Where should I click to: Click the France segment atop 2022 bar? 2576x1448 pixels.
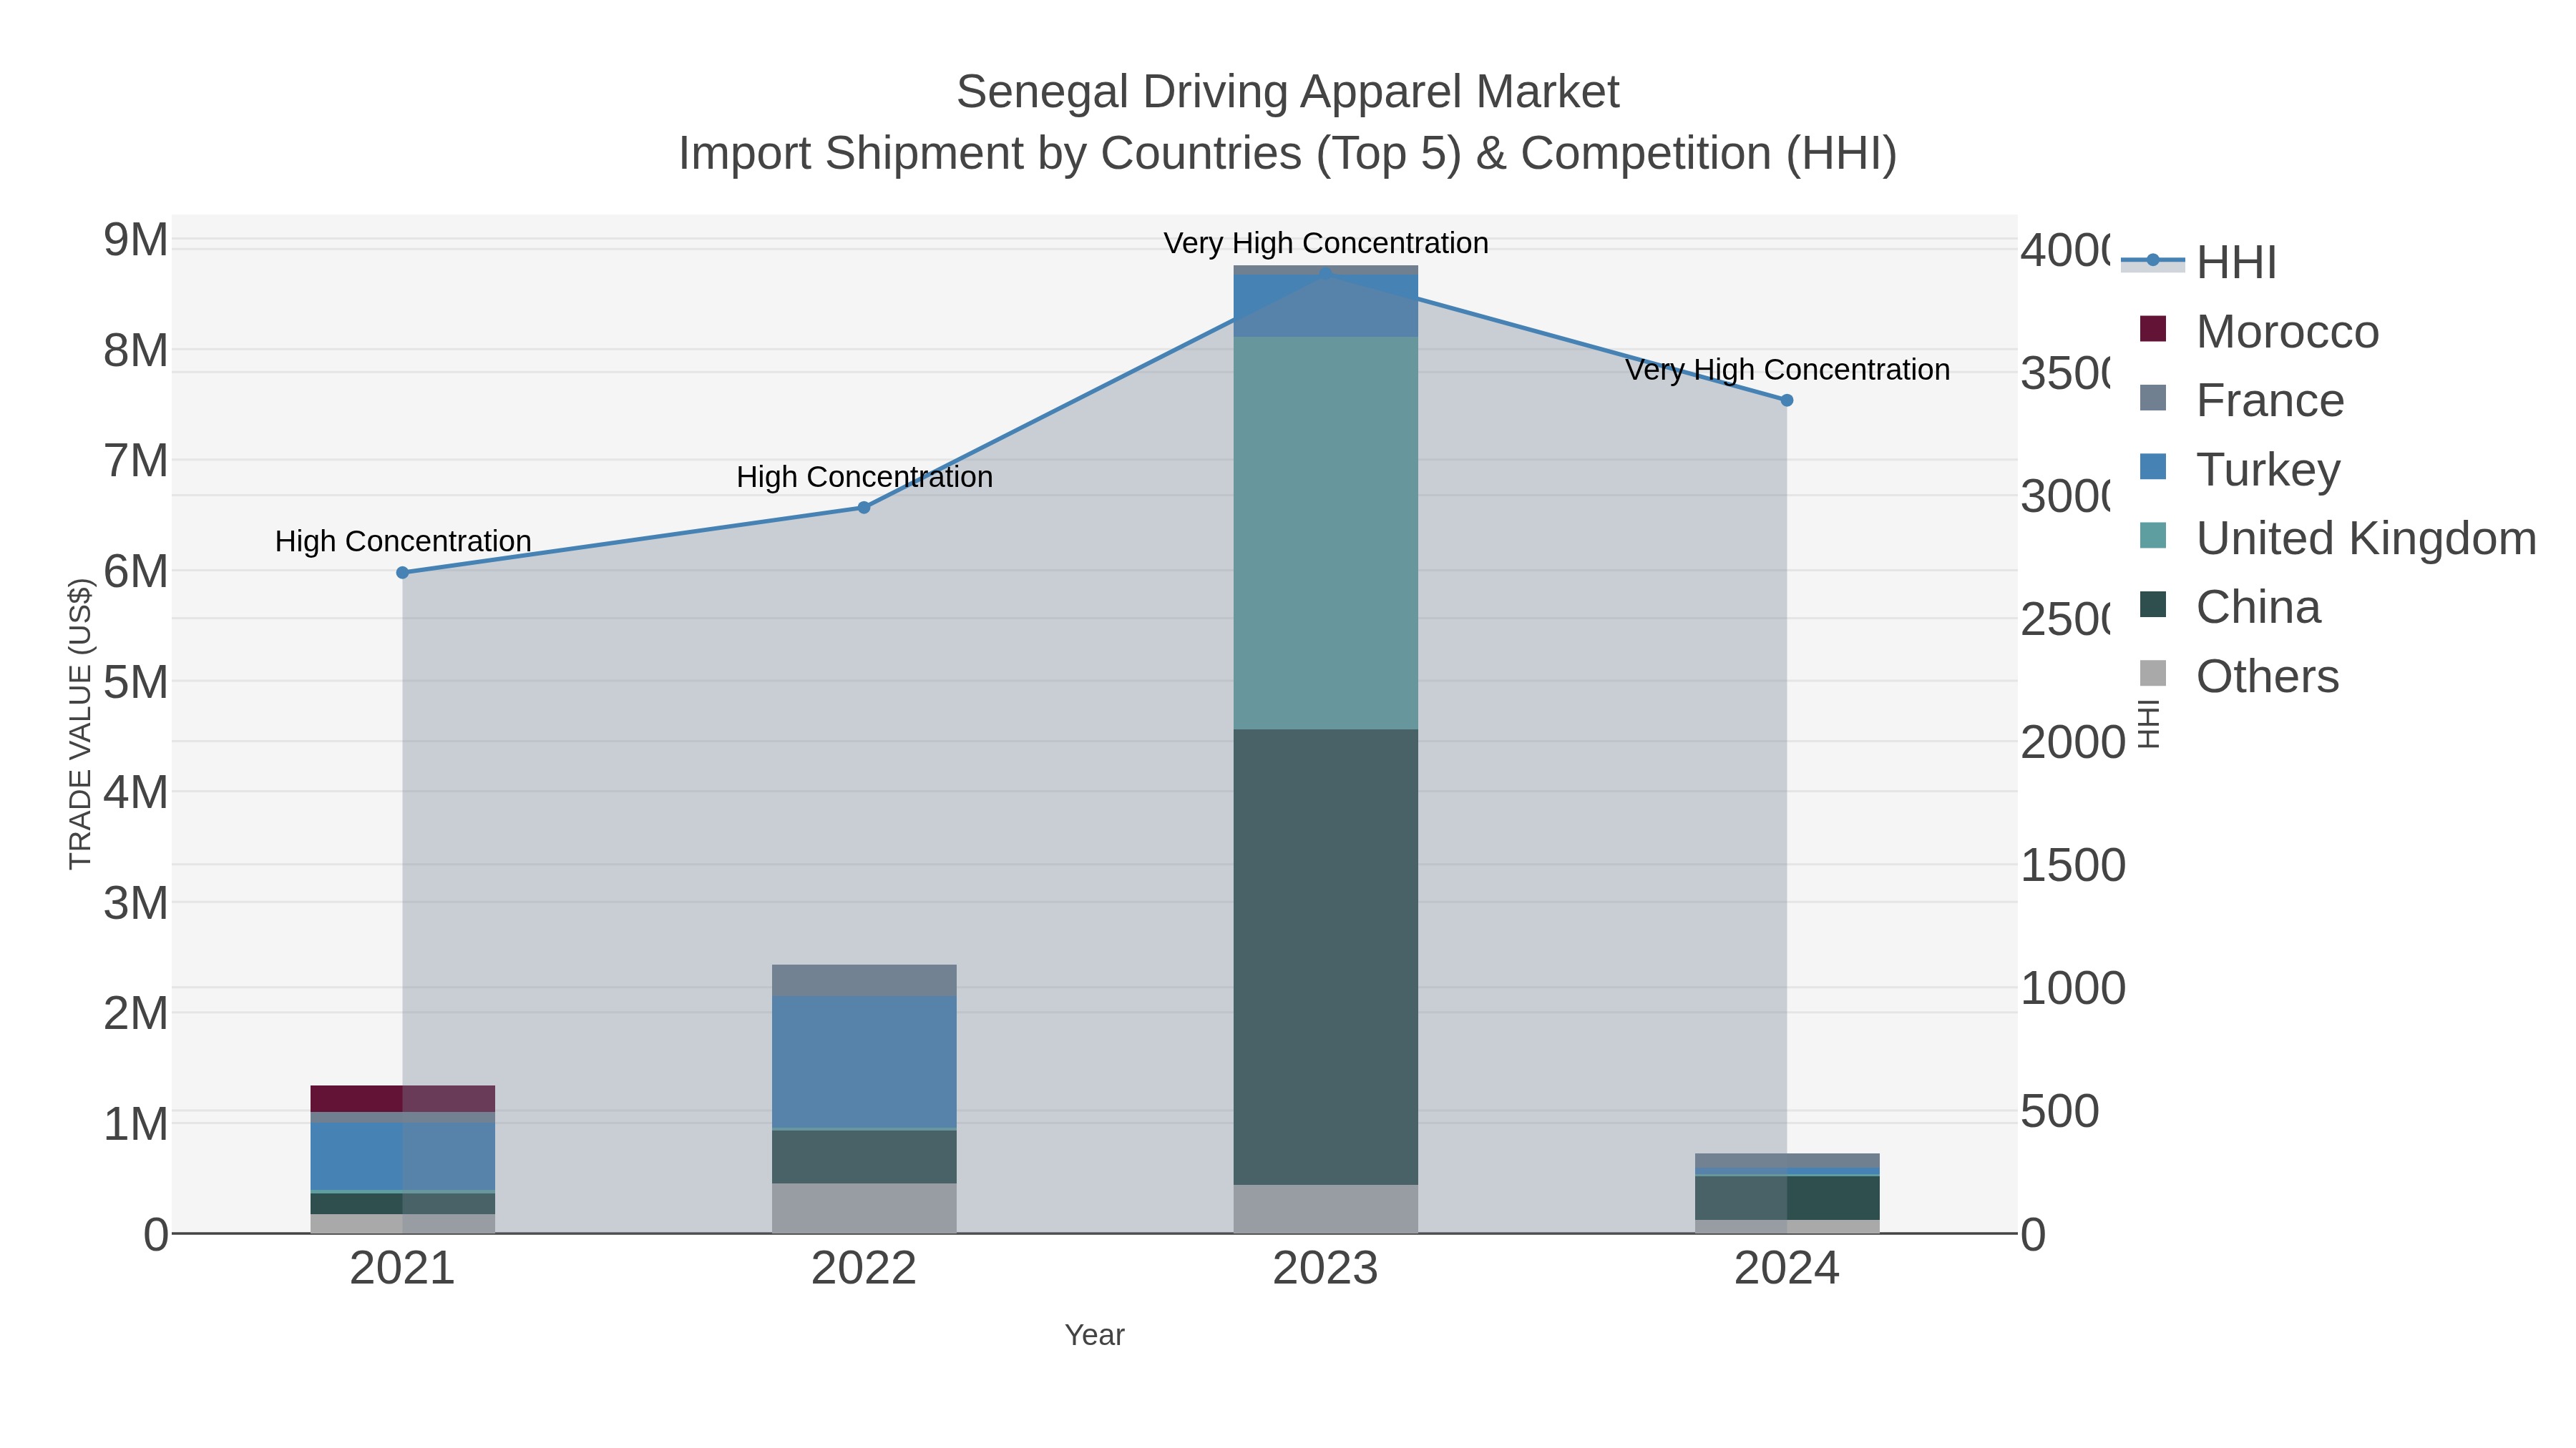pyautogui.click(x=864, y=980)
